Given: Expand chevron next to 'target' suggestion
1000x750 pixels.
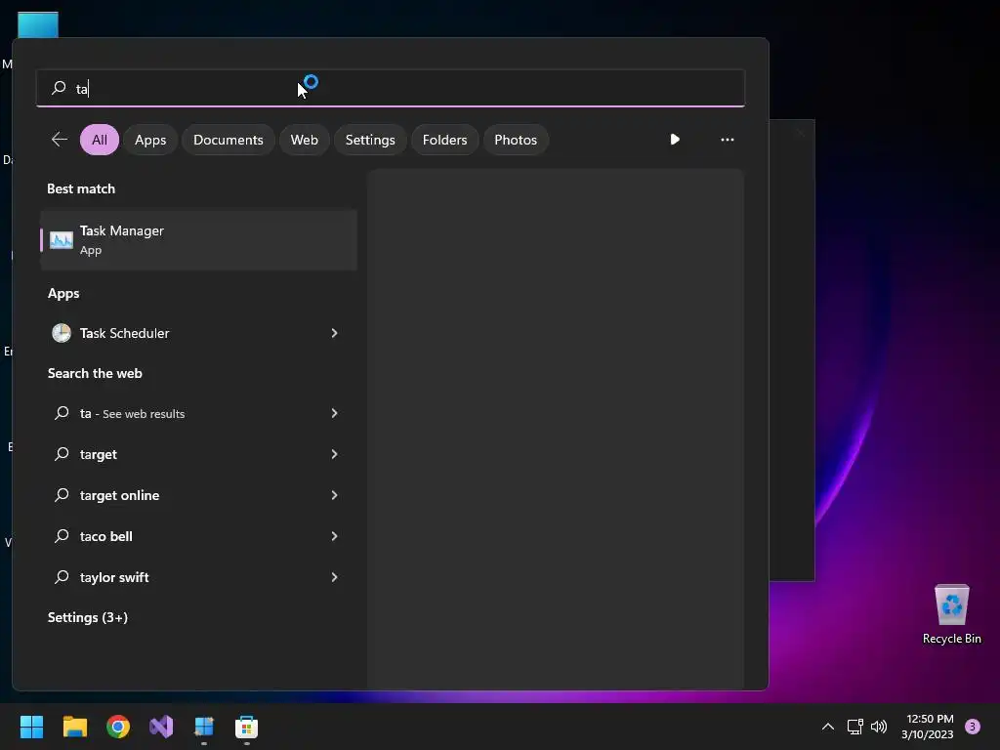Looking at the screenshot, I should 334,454.
